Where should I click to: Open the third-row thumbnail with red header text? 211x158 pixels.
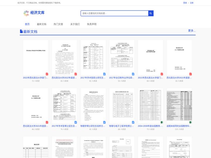[64, 147]
